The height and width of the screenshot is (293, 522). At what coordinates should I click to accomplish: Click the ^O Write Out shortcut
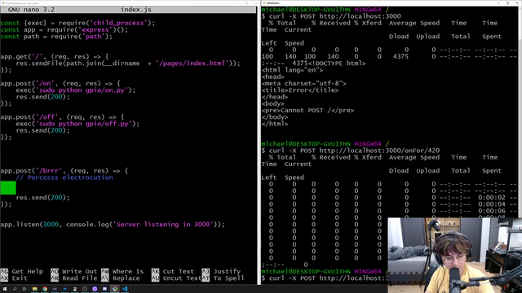[74, 271]
